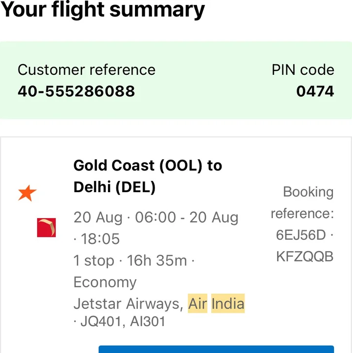This screenshot has width=352, height=353.
Task: Click the orange Jetstar star logo
Action: (x=27, y=193)
